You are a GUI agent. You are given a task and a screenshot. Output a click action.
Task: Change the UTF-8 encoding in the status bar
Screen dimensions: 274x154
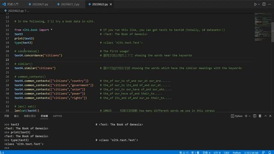coord(217,152)
